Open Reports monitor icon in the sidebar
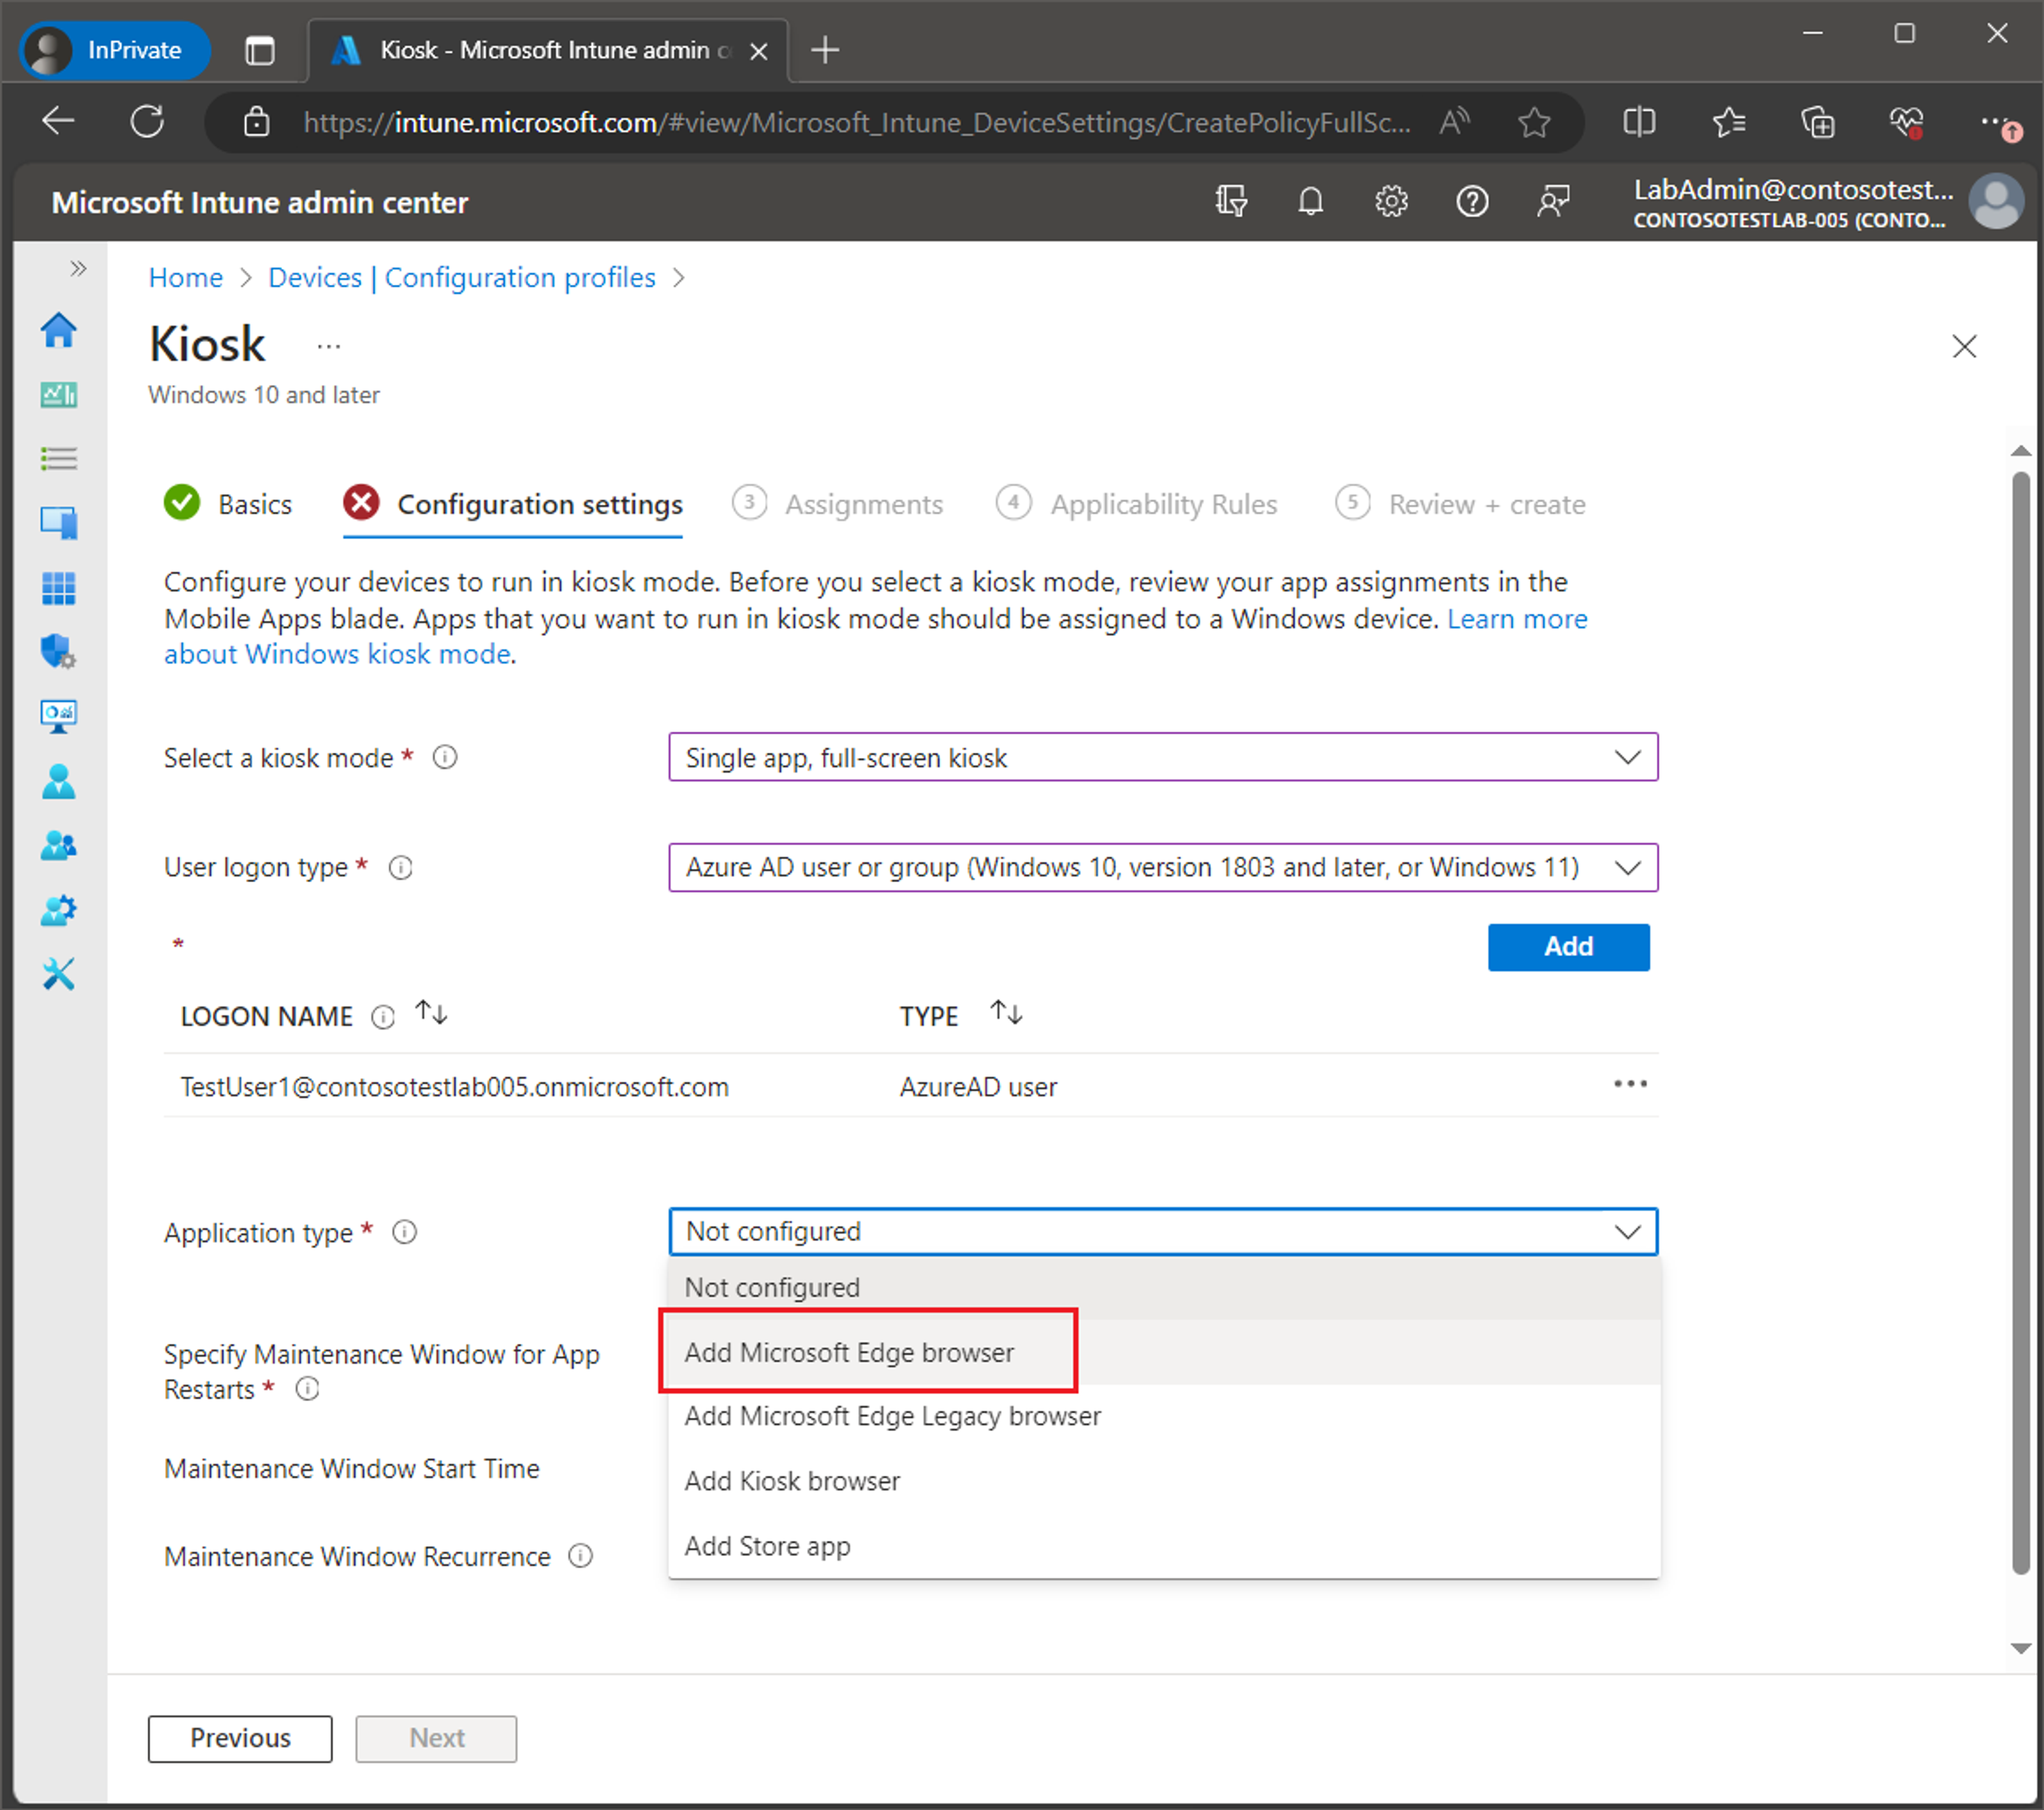 (58, 716)
